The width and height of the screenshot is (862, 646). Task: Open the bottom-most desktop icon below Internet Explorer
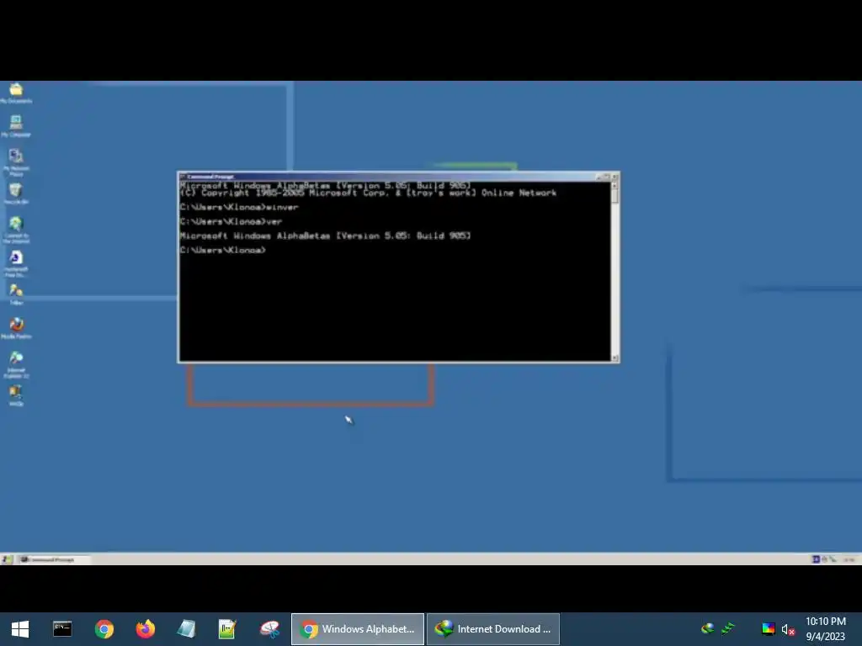point(16,395)
